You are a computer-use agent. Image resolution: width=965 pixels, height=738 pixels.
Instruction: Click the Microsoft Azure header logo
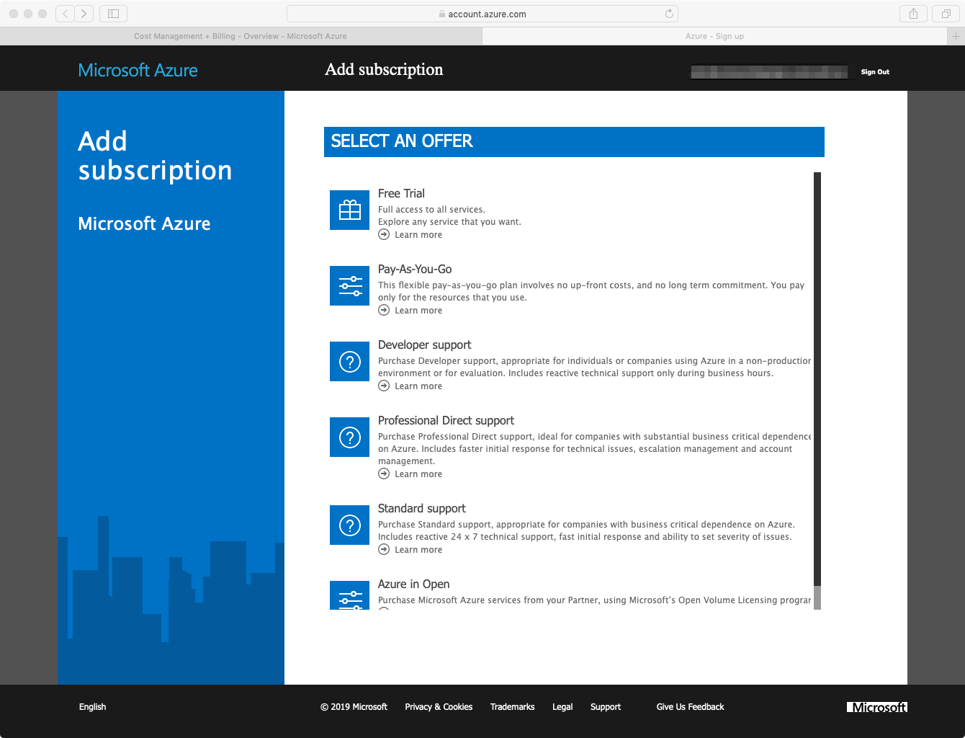coord(138,70)
